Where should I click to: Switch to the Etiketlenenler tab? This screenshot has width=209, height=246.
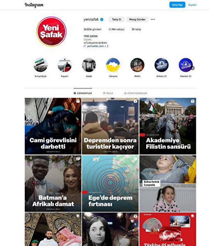(135, 93)
